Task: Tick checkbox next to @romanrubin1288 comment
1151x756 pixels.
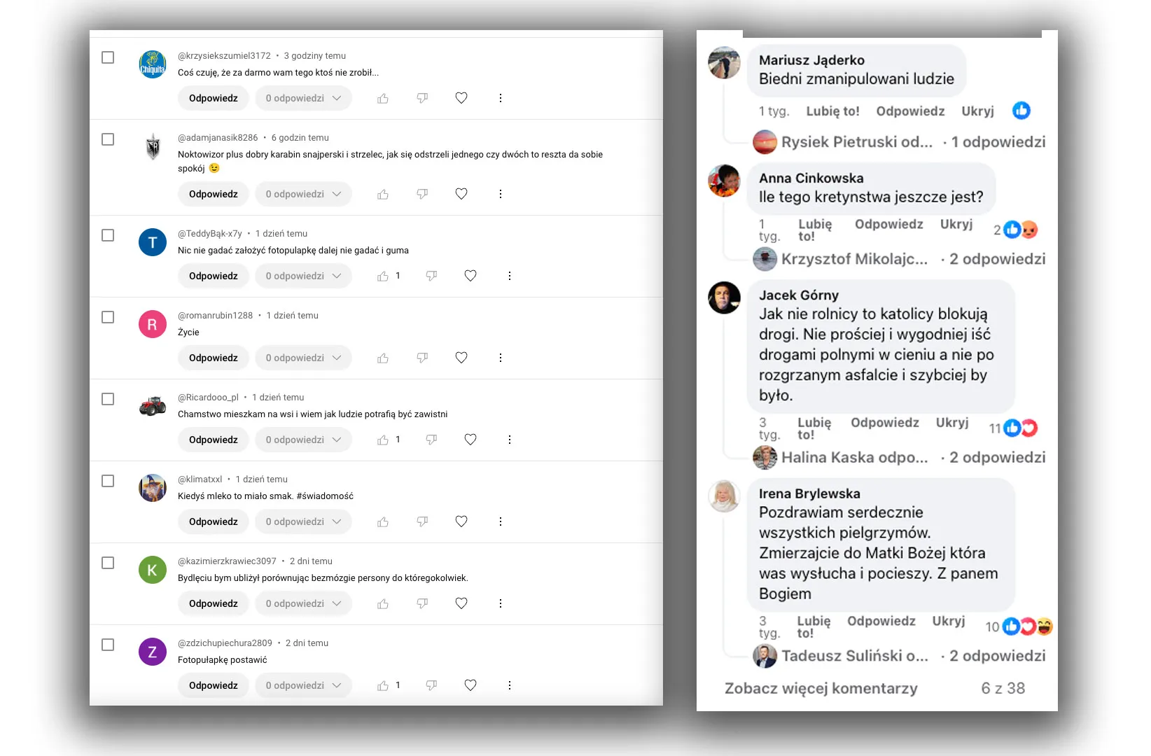Action: pyautogui.click(x=108, y=317)
